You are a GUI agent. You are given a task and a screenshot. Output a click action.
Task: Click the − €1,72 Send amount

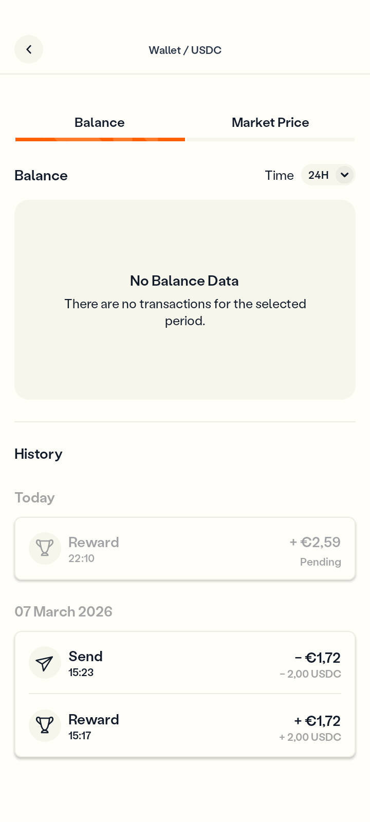[318, 658]
